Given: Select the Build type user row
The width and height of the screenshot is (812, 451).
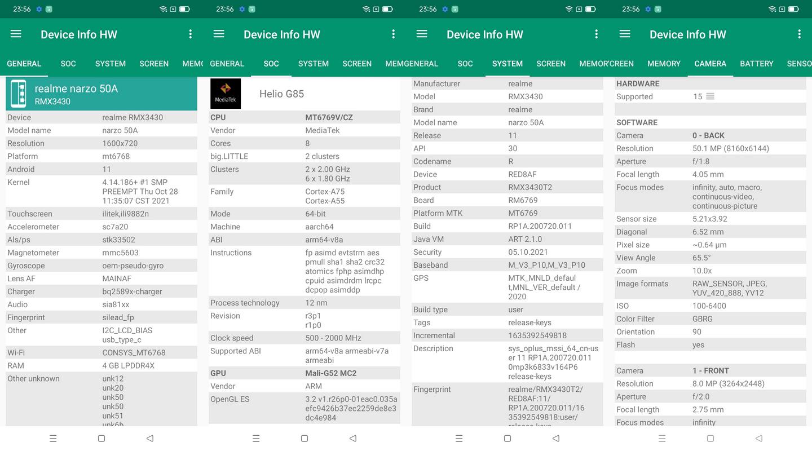Looking at the screenshot, I should pos(507,309).
